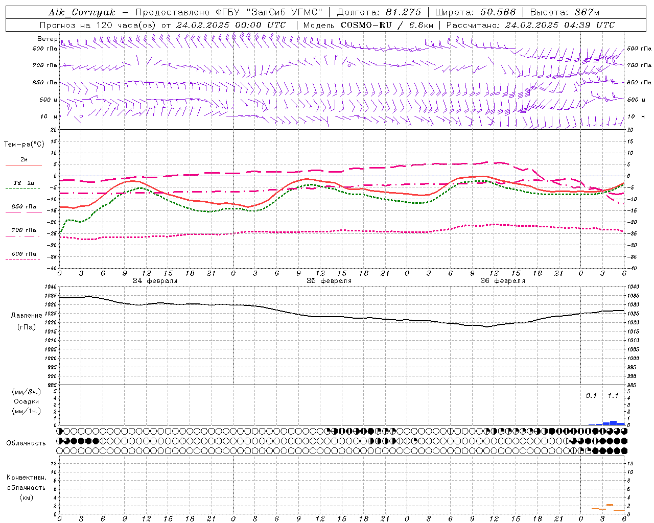Click the calm-wind circle at 700 гПа level

[349, 65]
